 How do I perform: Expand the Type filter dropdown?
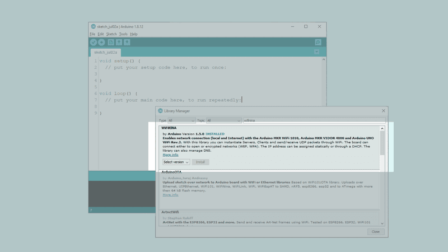[181, 120]
